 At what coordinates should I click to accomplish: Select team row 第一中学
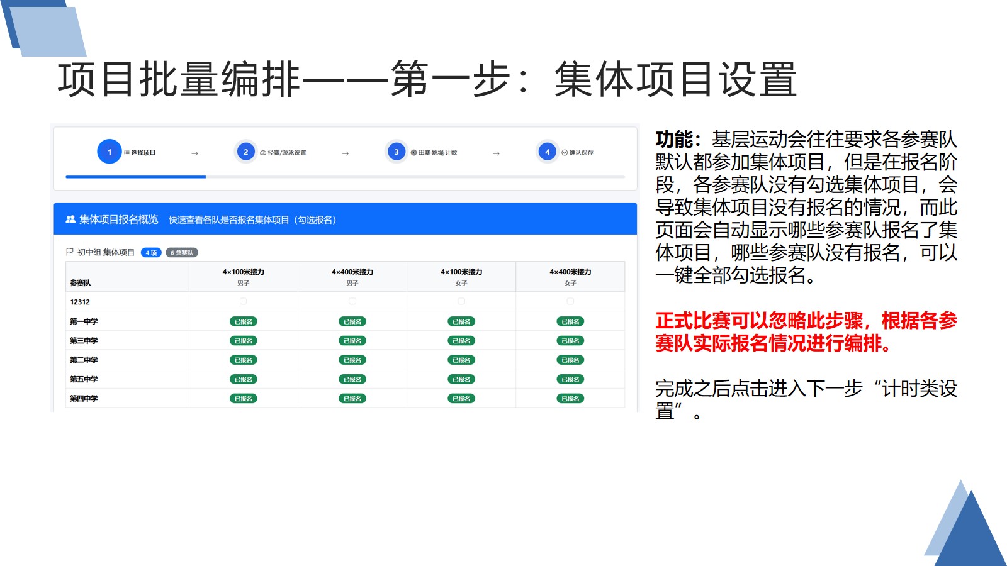(345, 321)
